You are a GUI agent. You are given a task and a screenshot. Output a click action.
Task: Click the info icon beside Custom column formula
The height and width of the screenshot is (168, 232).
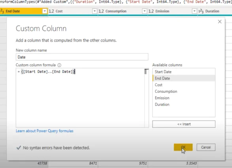point(59,65)
